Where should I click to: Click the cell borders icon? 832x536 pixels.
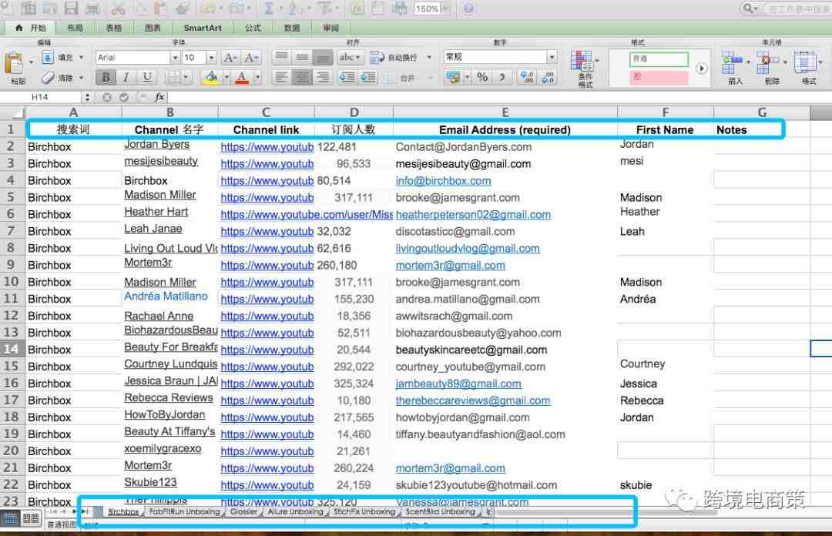click(173, 78)
